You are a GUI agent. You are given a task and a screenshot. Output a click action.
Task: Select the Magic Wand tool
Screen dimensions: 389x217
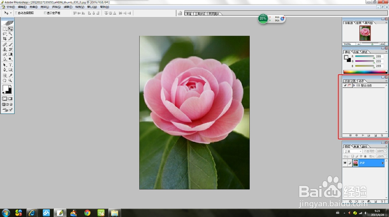pyautogui.click(x=11, y=34)
